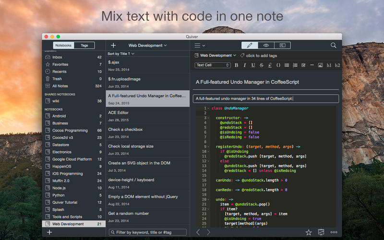Select the Python notebook in sidebar
This screenshot has width=384, height=240.
59,195
